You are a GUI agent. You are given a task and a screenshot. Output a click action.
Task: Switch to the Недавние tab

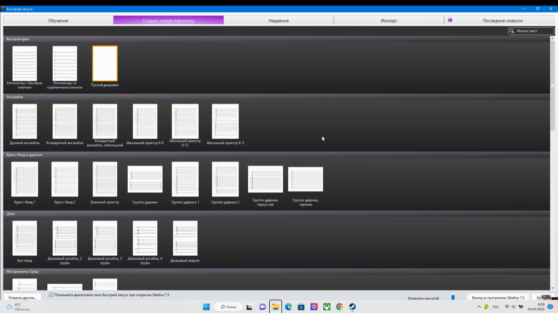(279, 21)
